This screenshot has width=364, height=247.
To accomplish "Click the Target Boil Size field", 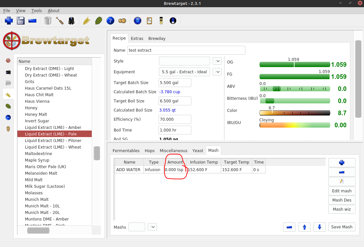I will coord(175,101).
